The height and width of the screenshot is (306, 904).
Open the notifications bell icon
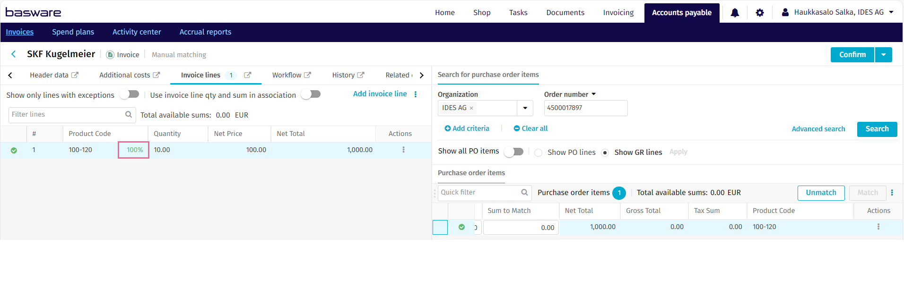(735, 13)
